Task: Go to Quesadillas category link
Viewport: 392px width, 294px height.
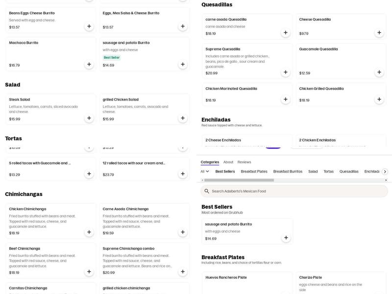Action: pos(349,171)
